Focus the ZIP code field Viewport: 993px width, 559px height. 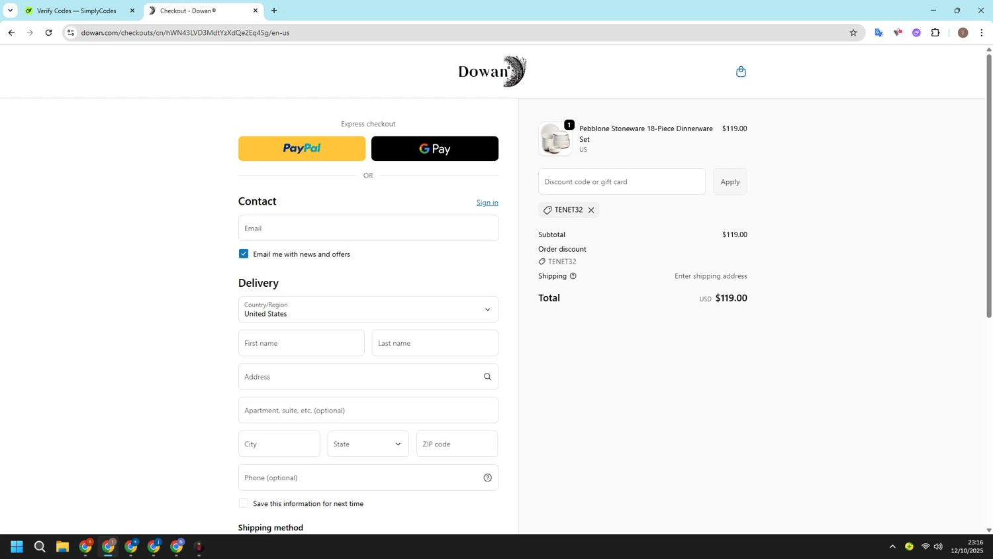(x=457, y=444)
